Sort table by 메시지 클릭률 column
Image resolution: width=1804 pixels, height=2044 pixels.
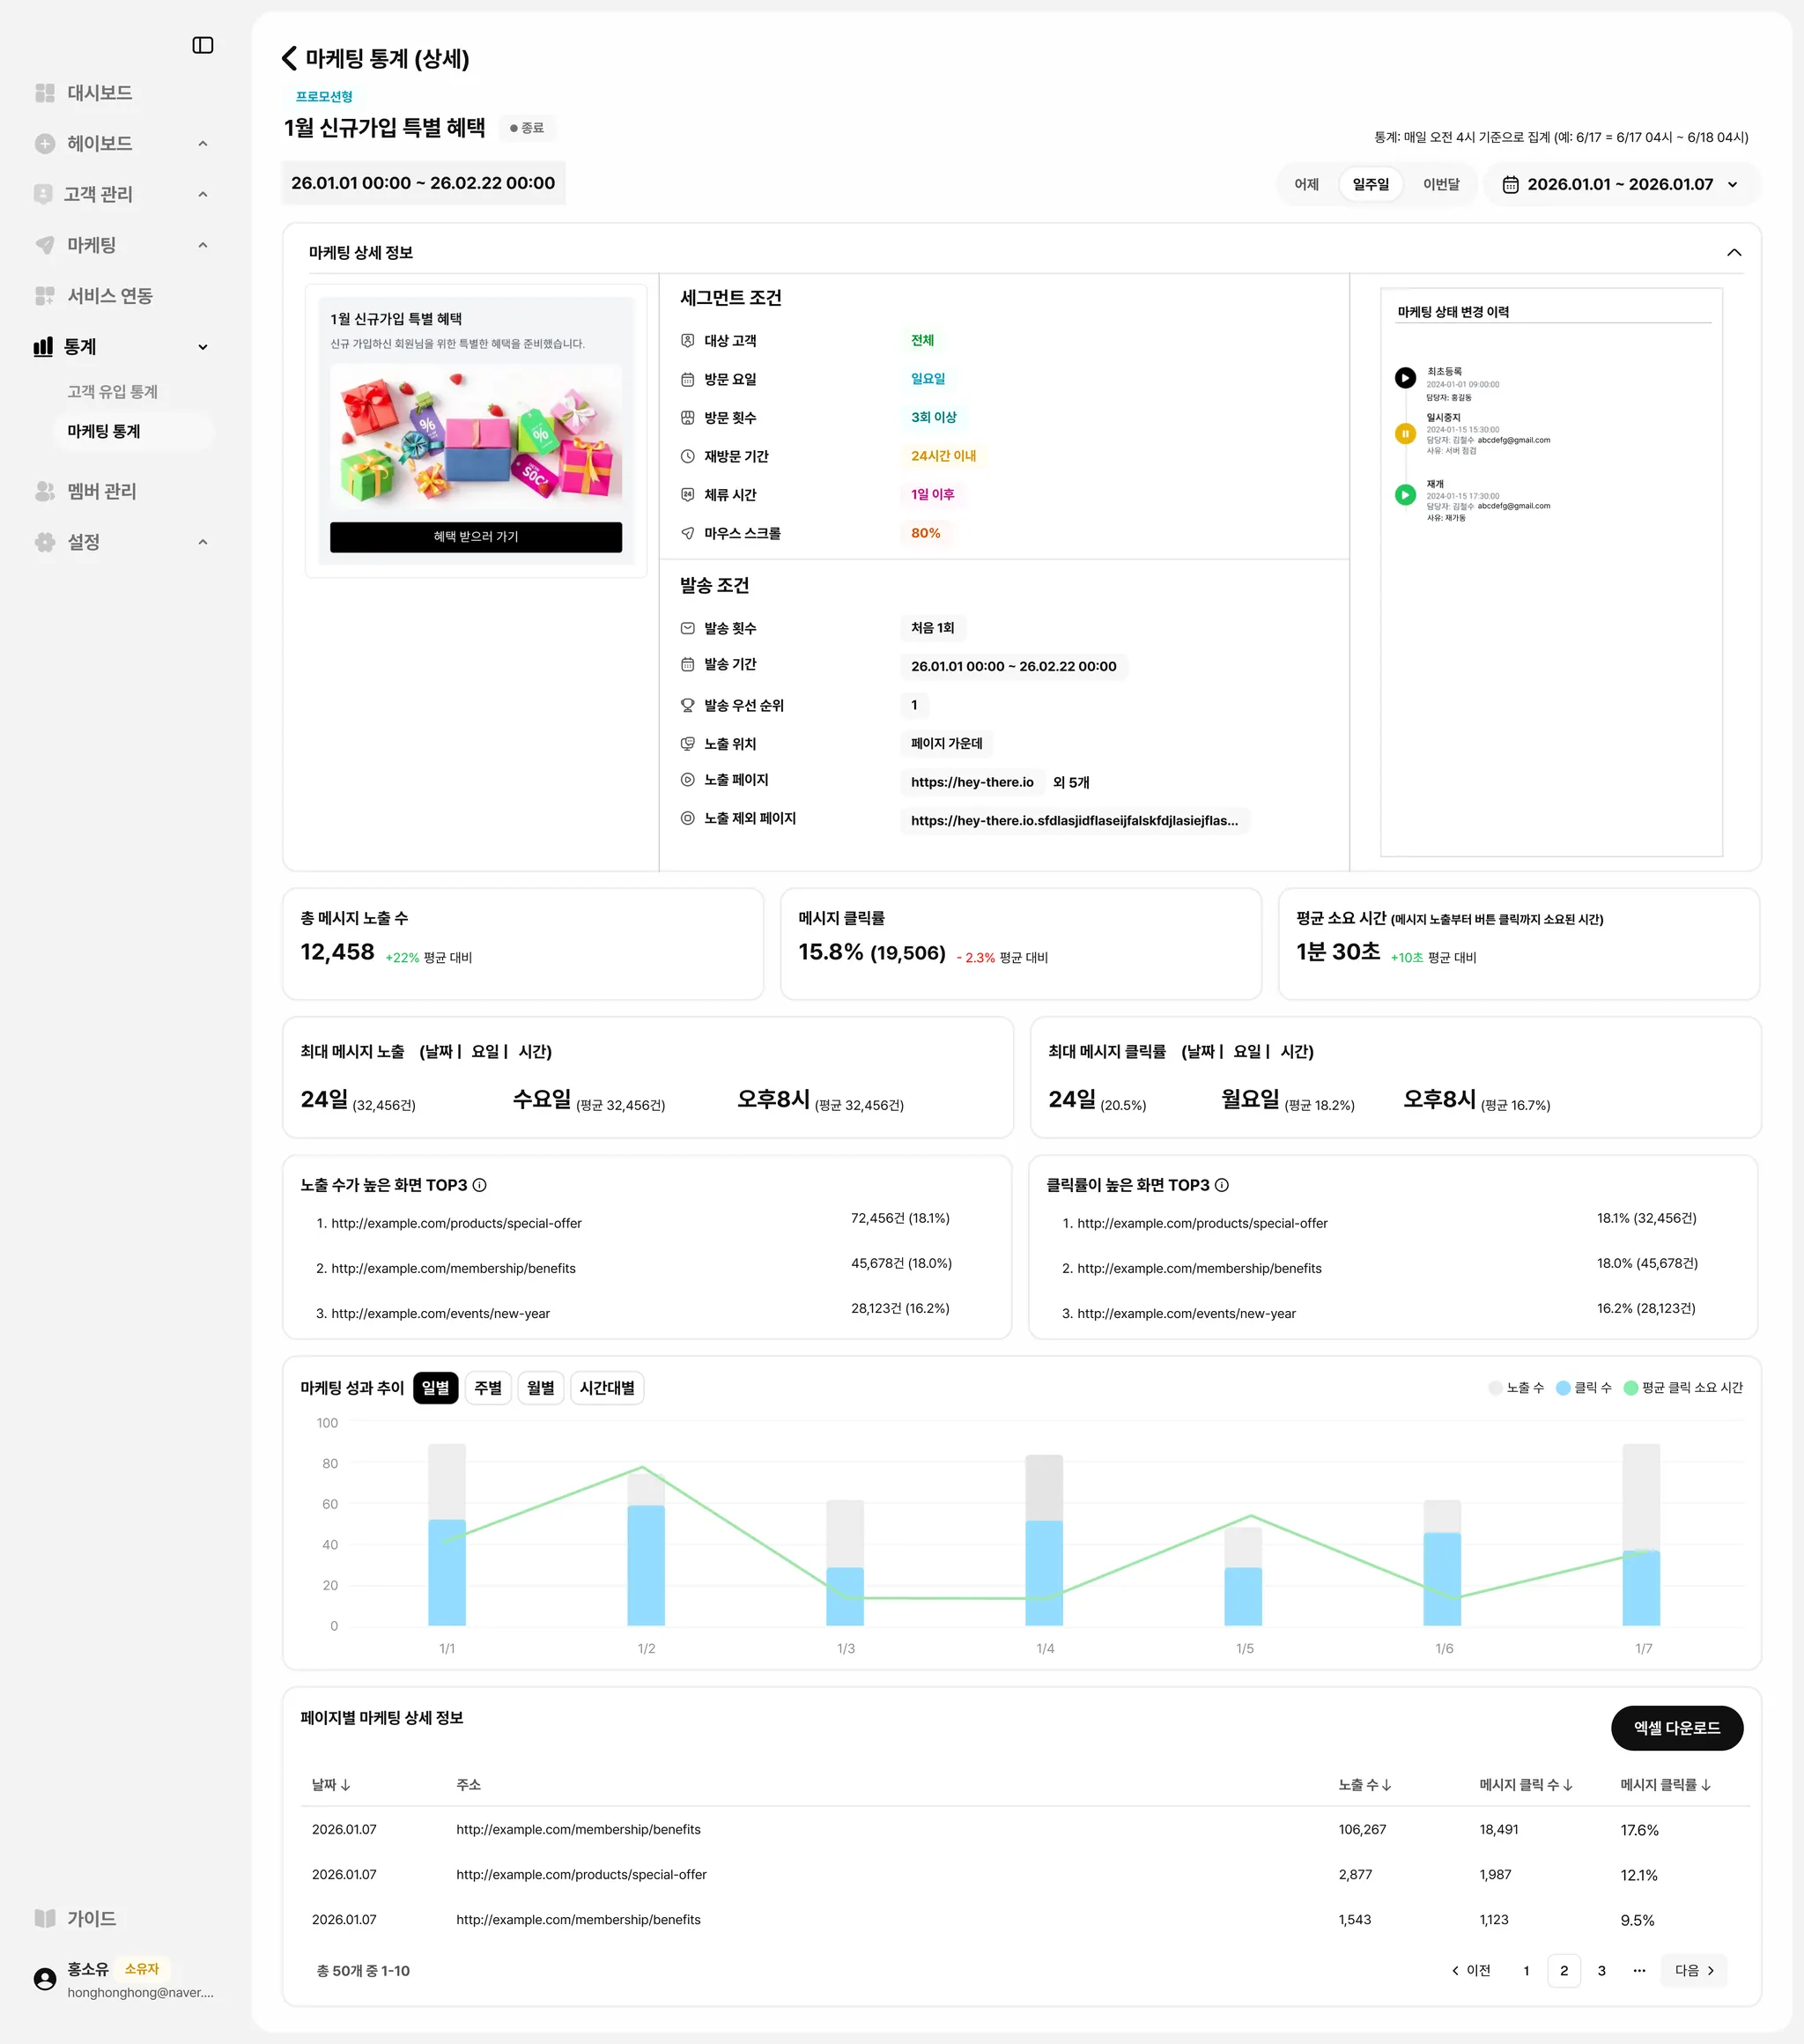click(1665, 1785)
